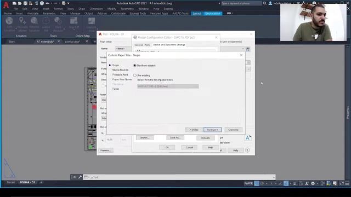Click the search magnifier icon in title bar

click(265, 3)
